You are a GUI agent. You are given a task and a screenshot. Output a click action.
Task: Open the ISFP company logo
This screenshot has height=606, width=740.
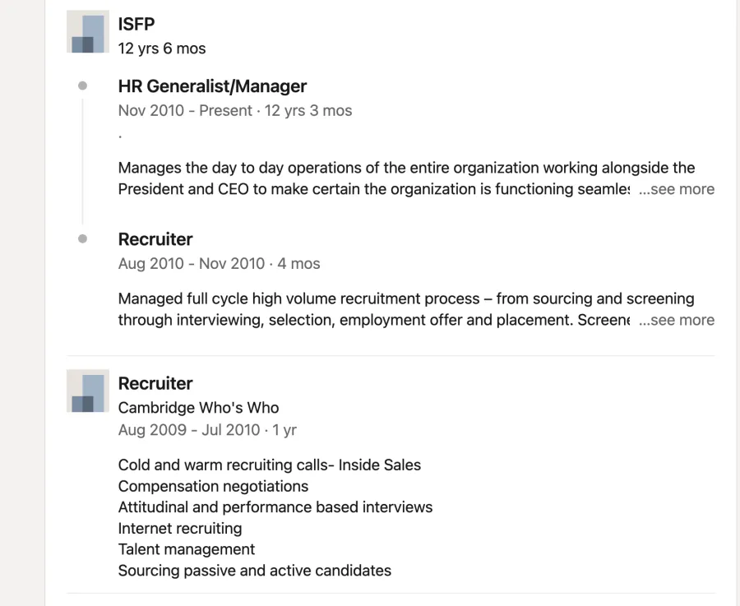click(88, 31)
